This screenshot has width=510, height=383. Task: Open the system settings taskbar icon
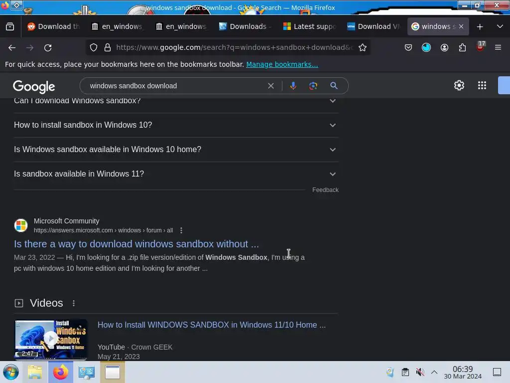(87, 372)
